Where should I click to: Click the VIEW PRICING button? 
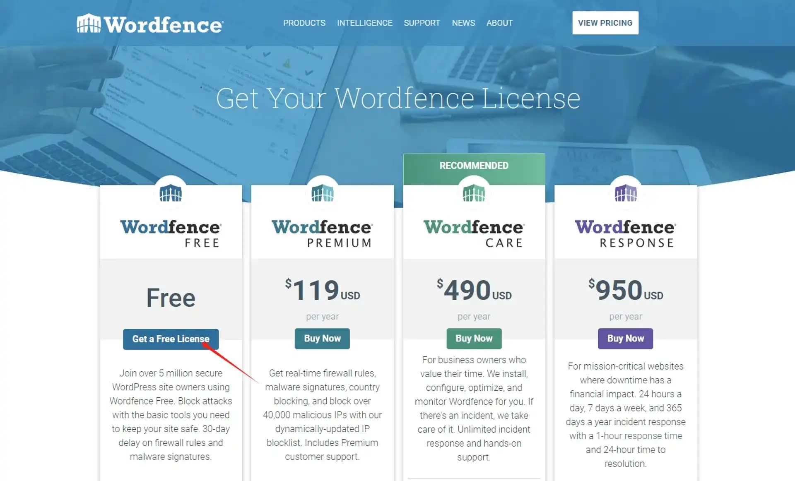[x=605, y=23]
